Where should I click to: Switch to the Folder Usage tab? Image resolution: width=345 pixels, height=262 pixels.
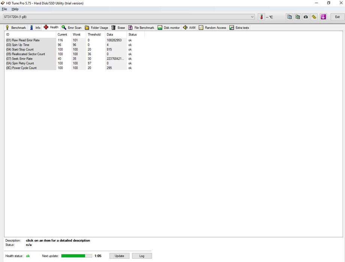[97, 28]
